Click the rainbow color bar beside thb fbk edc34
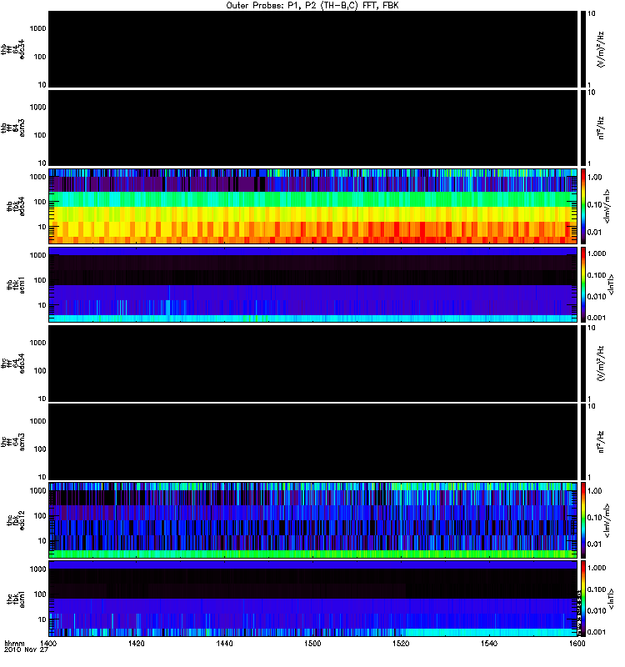The height and width of the screenshot is (667, 625). [x=583, y=206]
